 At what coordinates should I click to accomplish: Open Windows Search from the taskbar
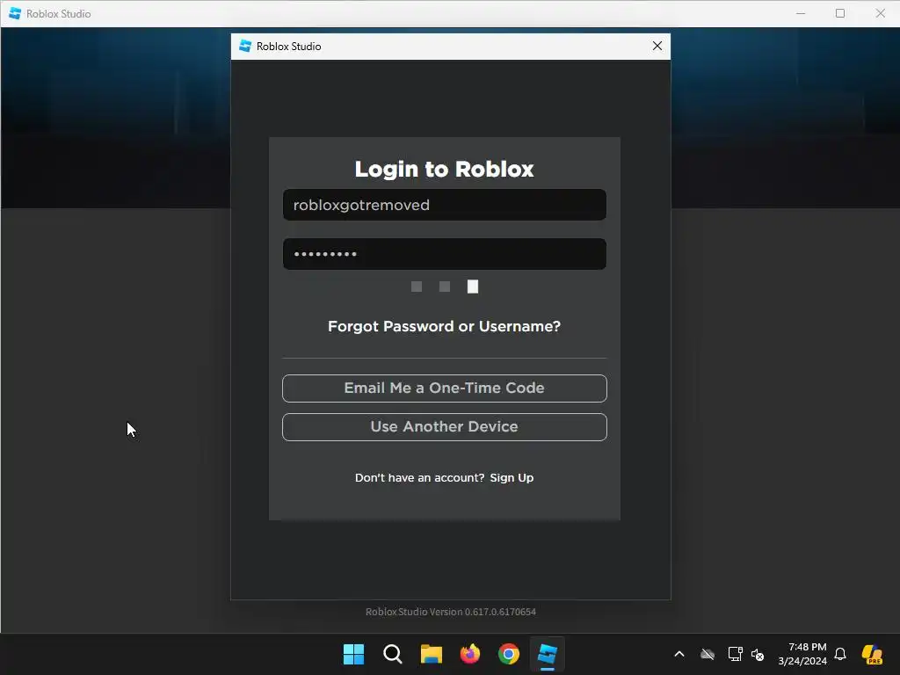click(393, 654)
